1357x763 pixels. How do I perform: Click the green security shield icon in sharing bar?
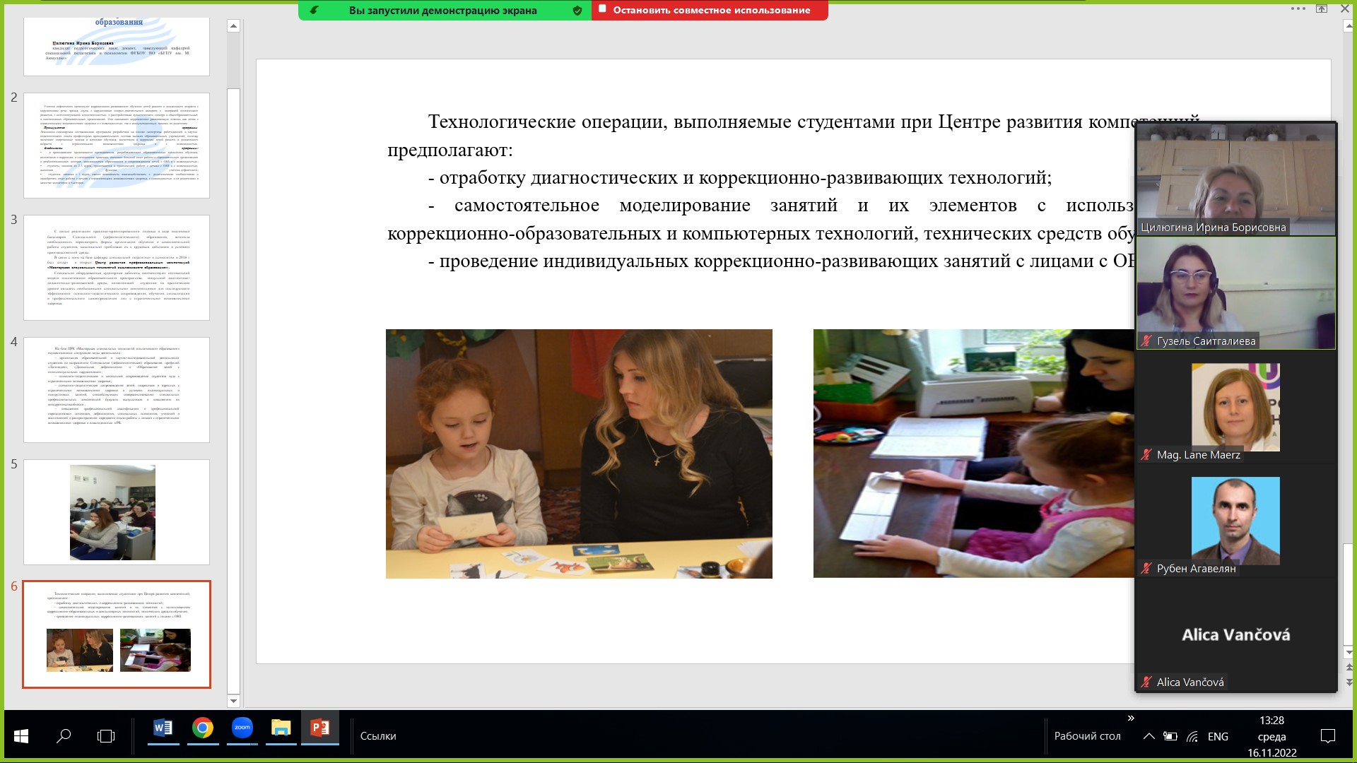[577, 11]
